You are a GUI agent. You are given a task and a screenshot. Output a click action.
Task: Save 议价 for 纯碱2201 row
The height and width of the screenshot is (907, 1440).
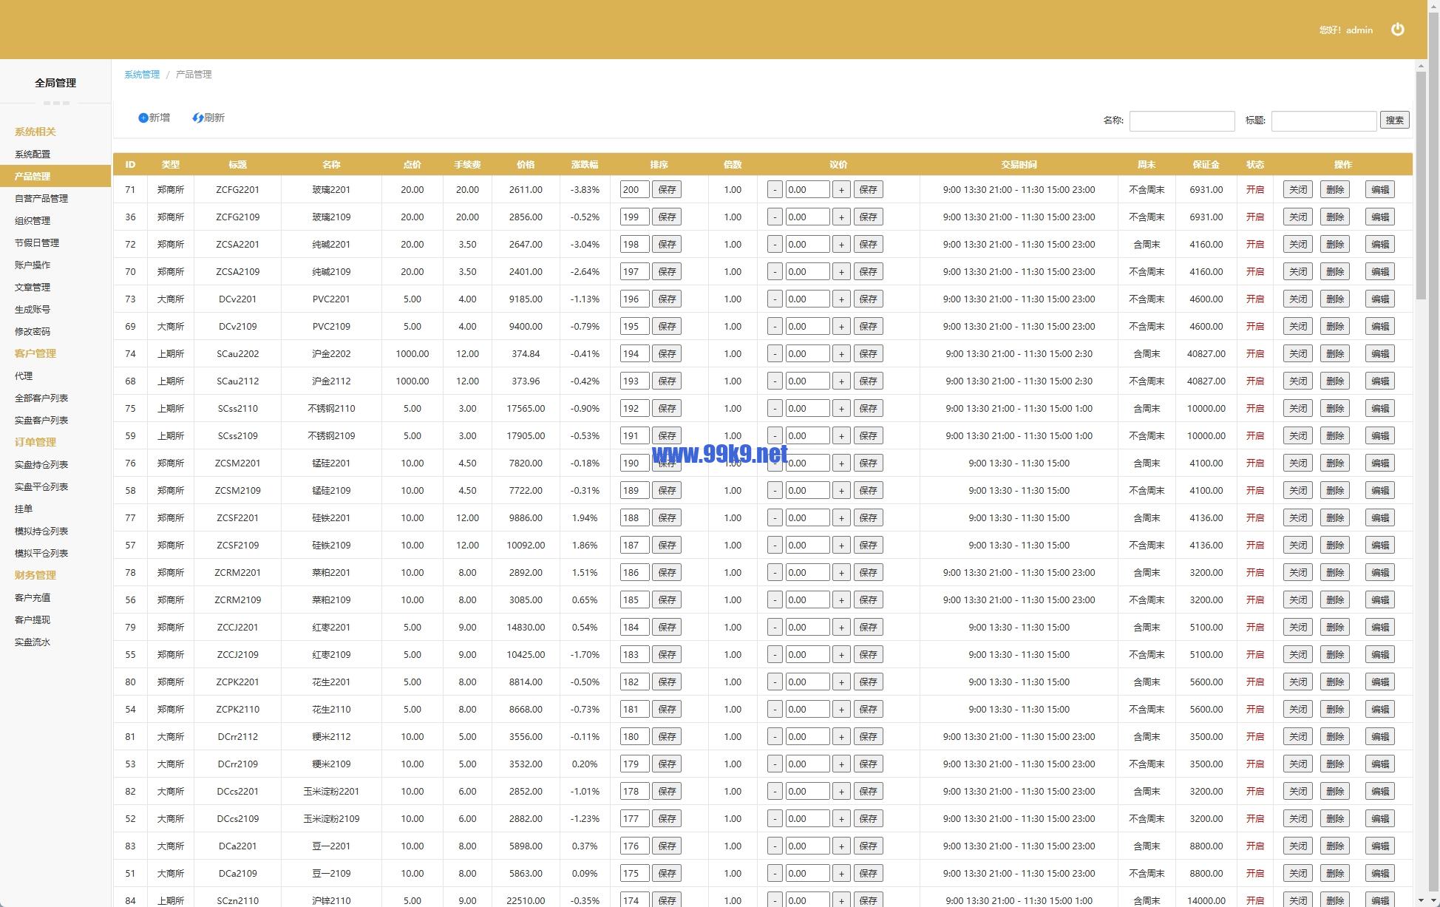coord(868,244)
